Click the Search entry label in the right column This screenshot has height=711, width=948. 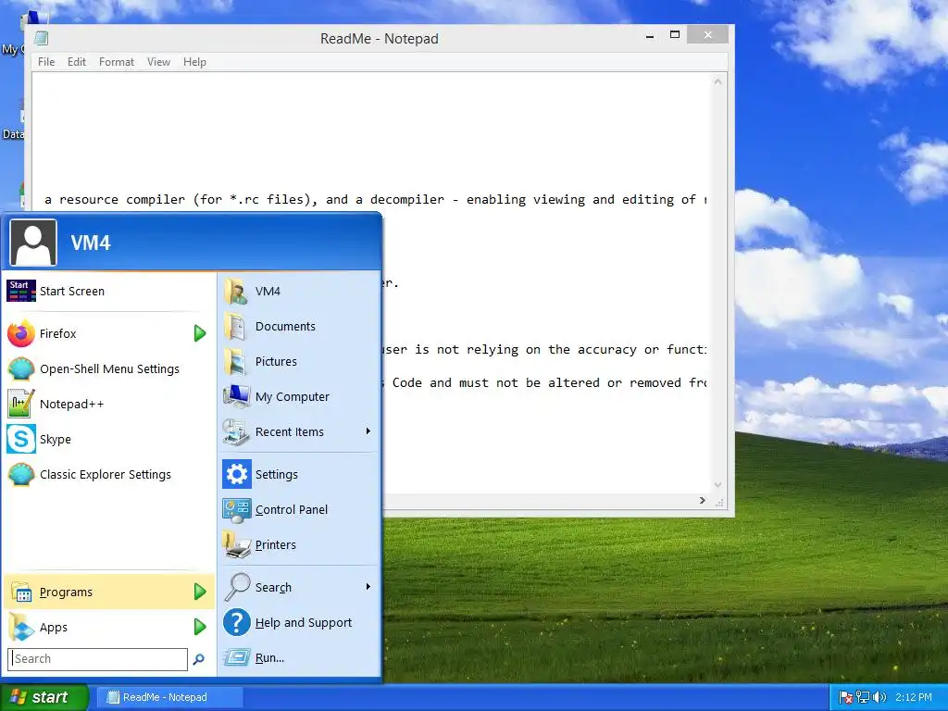273,587
